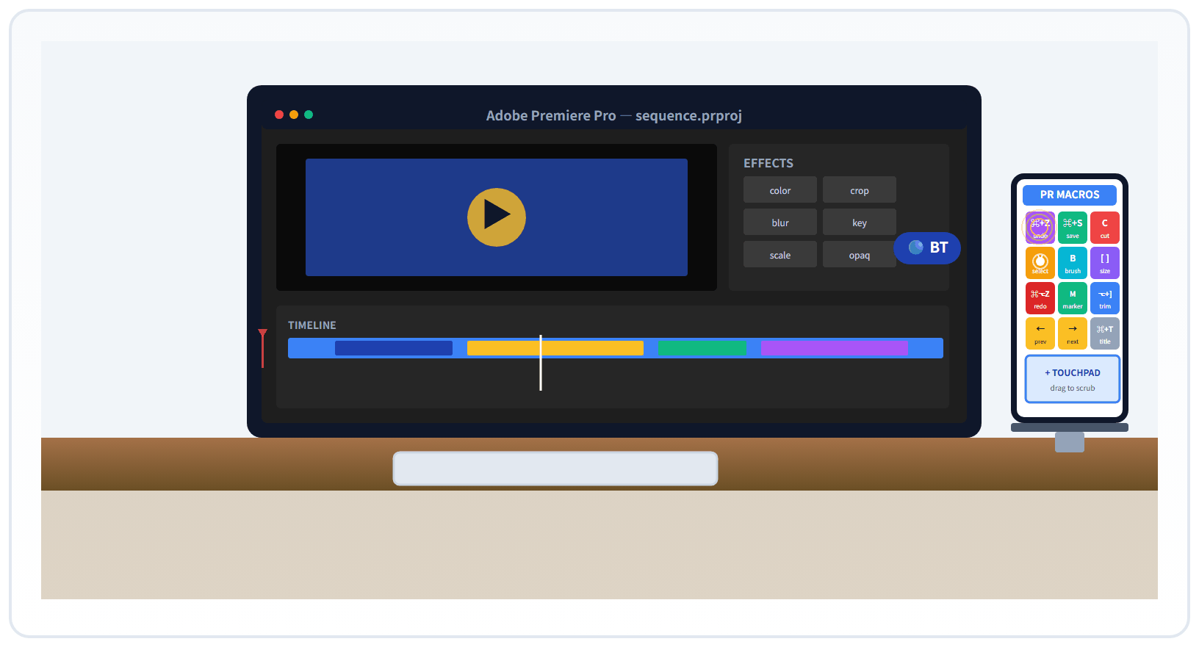Tap the marker macro key
The height and width of the screenshot is (647, 1199).
click(1073, 298)
